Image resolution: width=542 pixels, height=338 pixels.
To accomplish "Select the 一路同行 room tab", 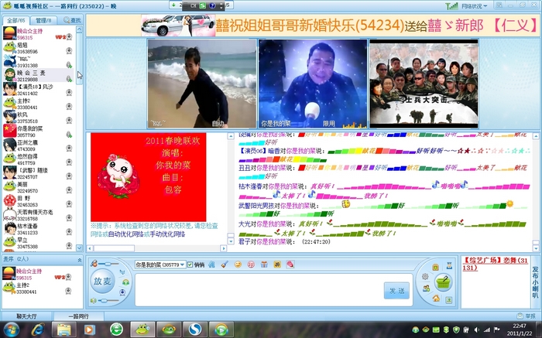I will pyautogui.click(x=78, y=316).
